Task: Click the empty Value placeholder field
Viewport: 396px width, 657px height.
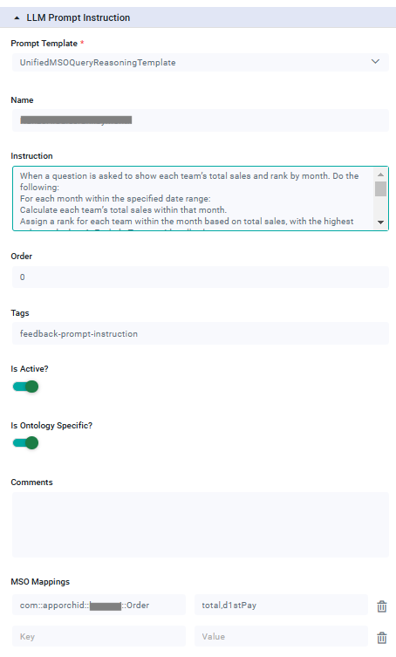Action: (281, 636)
